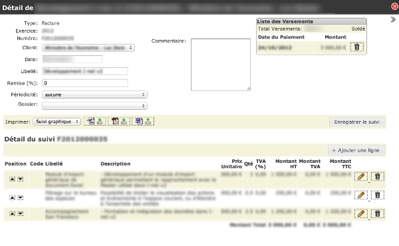
Task: Move the third line up one position
Action: pyautogui.click(x=12, y=213)
